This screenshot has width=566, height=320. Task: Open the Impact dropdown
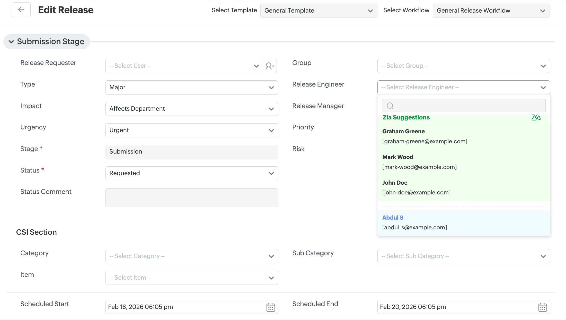(191, 109)
